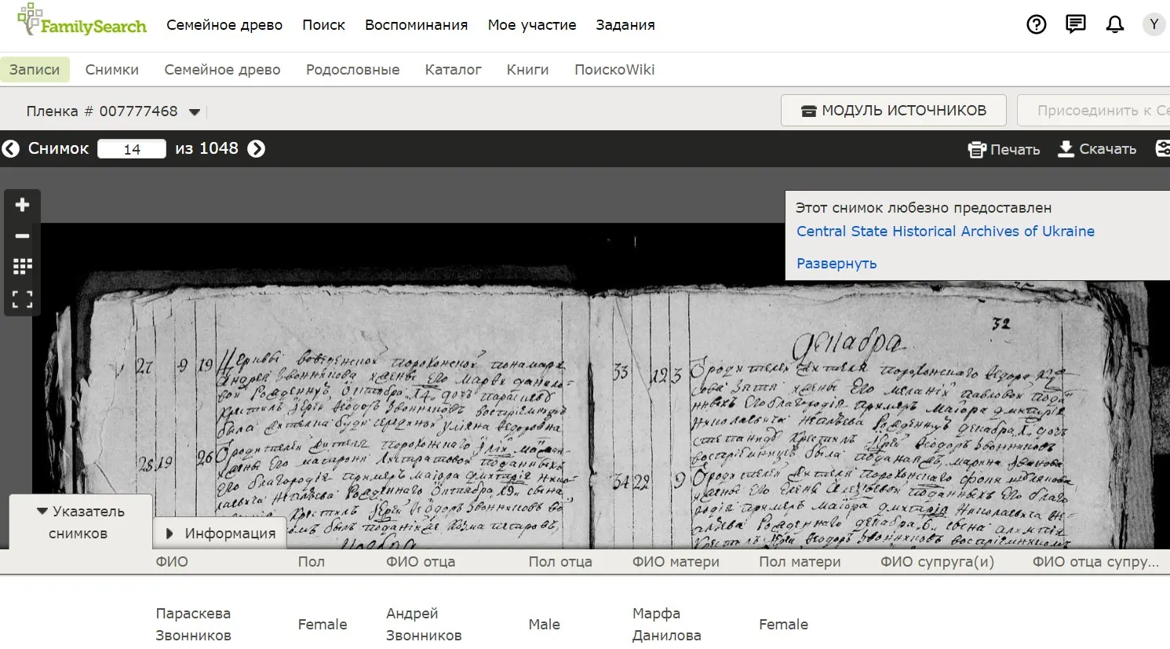Open the Каталог tab
The width and height of the screenshot is (1170, 649).
point(453,70)
